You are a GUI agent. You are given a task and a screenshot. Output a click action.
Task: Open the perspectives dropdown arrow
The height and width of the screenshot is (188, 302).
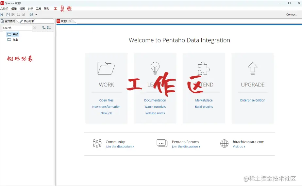tap(36, 15)
